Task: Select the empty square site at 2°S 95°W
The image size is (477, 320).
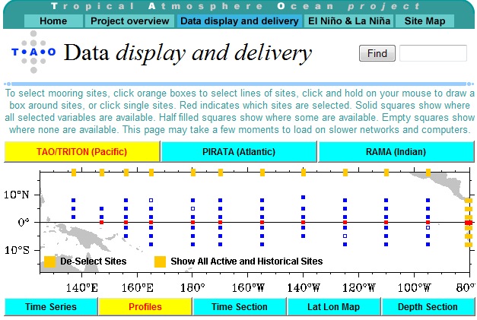Action: coord(428,227)
